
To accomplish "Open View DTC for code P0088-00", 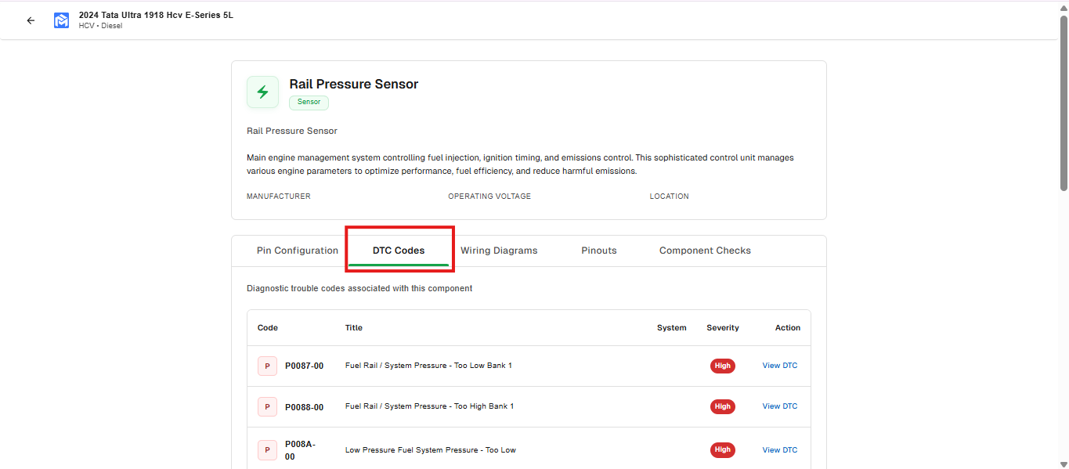I will click(x=779, y=406).
